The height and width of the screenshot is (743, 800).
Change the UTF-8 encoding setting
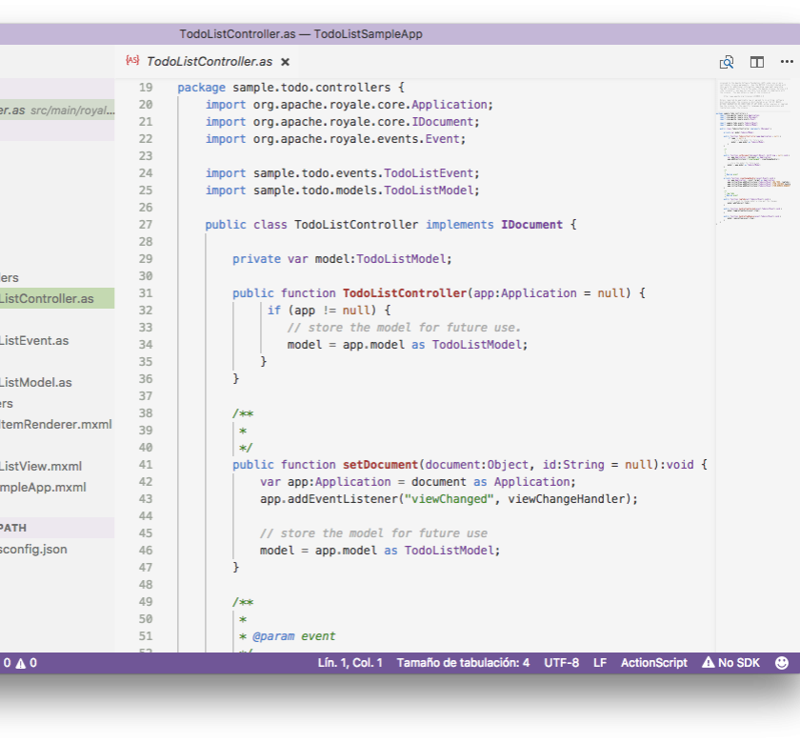(x=561, y=663)
